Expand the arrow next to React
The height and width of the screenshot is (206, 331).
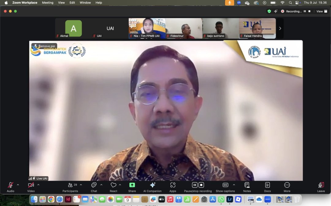coord(120,185)
